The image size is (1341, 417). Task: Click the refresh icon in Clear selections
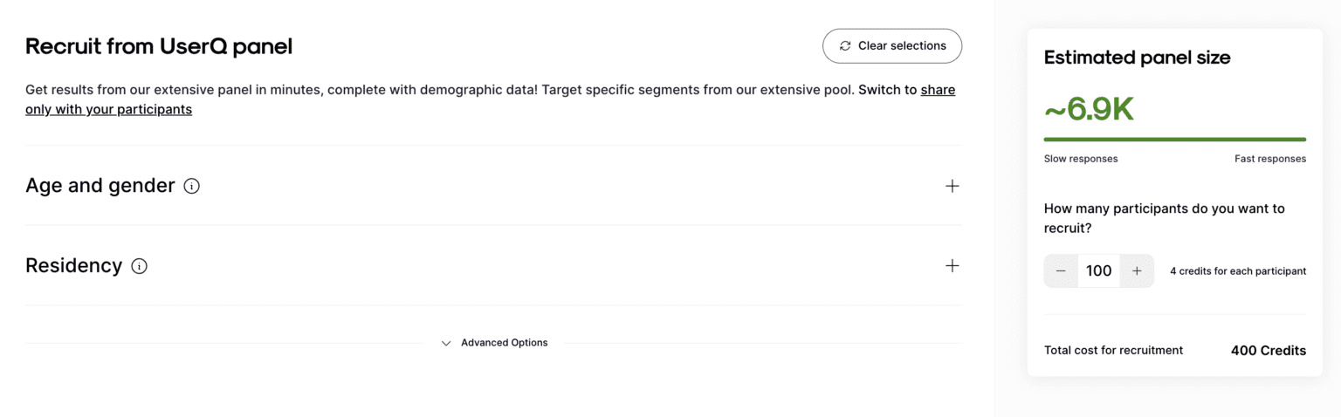click(844, 46)
